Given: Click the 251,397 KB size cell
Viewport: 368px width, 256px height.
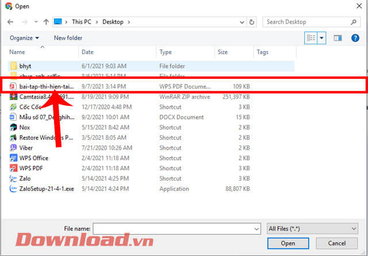Looking at the screenshot, I should coord(236,97).
